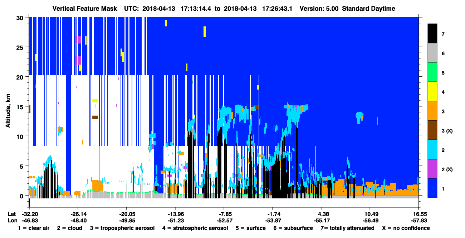Click the longitude value "-48.40"
This screenshot has height=238, width=465.
78,221
